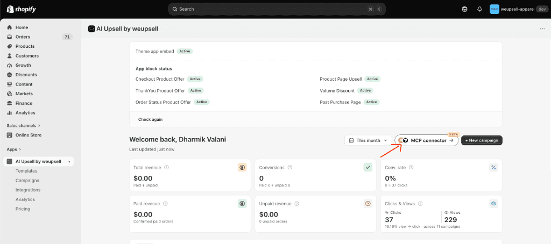
Task: Click the Search field
Action: coord(277,9)
